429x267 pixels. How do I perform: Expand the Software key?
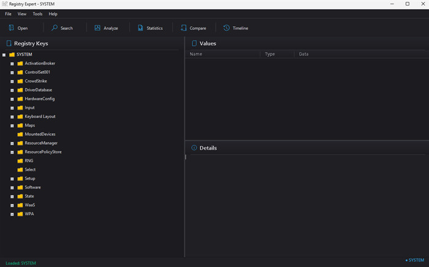(x=12, y=188)
